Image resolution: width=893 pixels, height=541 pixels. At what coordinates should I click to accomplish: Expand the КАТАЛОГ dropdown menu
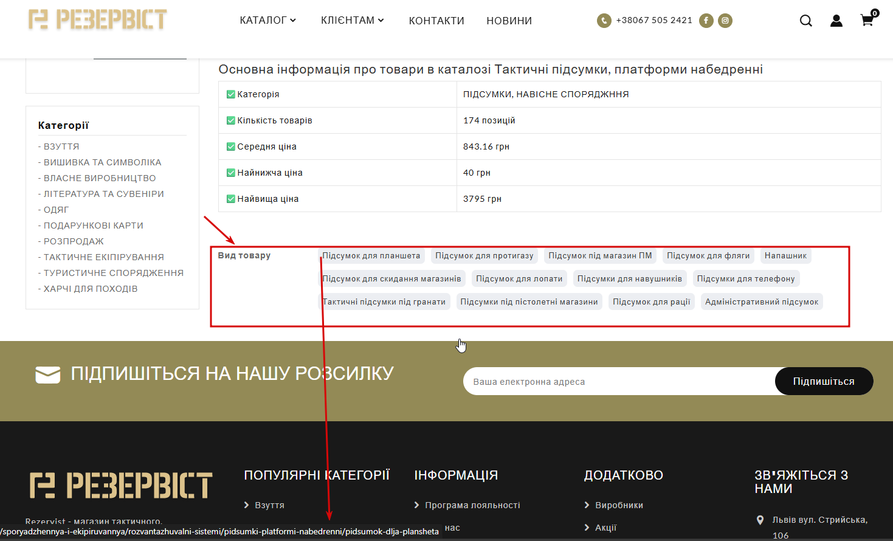[x=267, y=20]
